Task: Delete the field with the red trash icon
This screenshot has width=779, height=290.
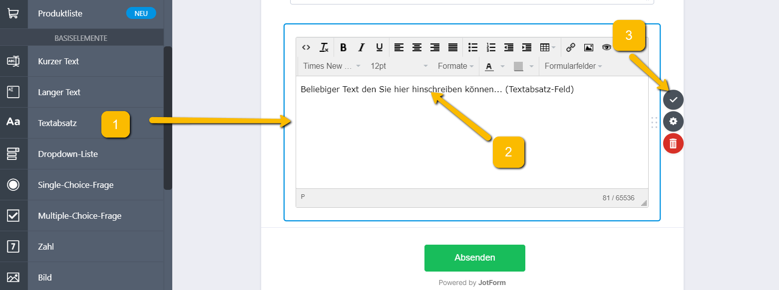Action: (x=673, y=144)
